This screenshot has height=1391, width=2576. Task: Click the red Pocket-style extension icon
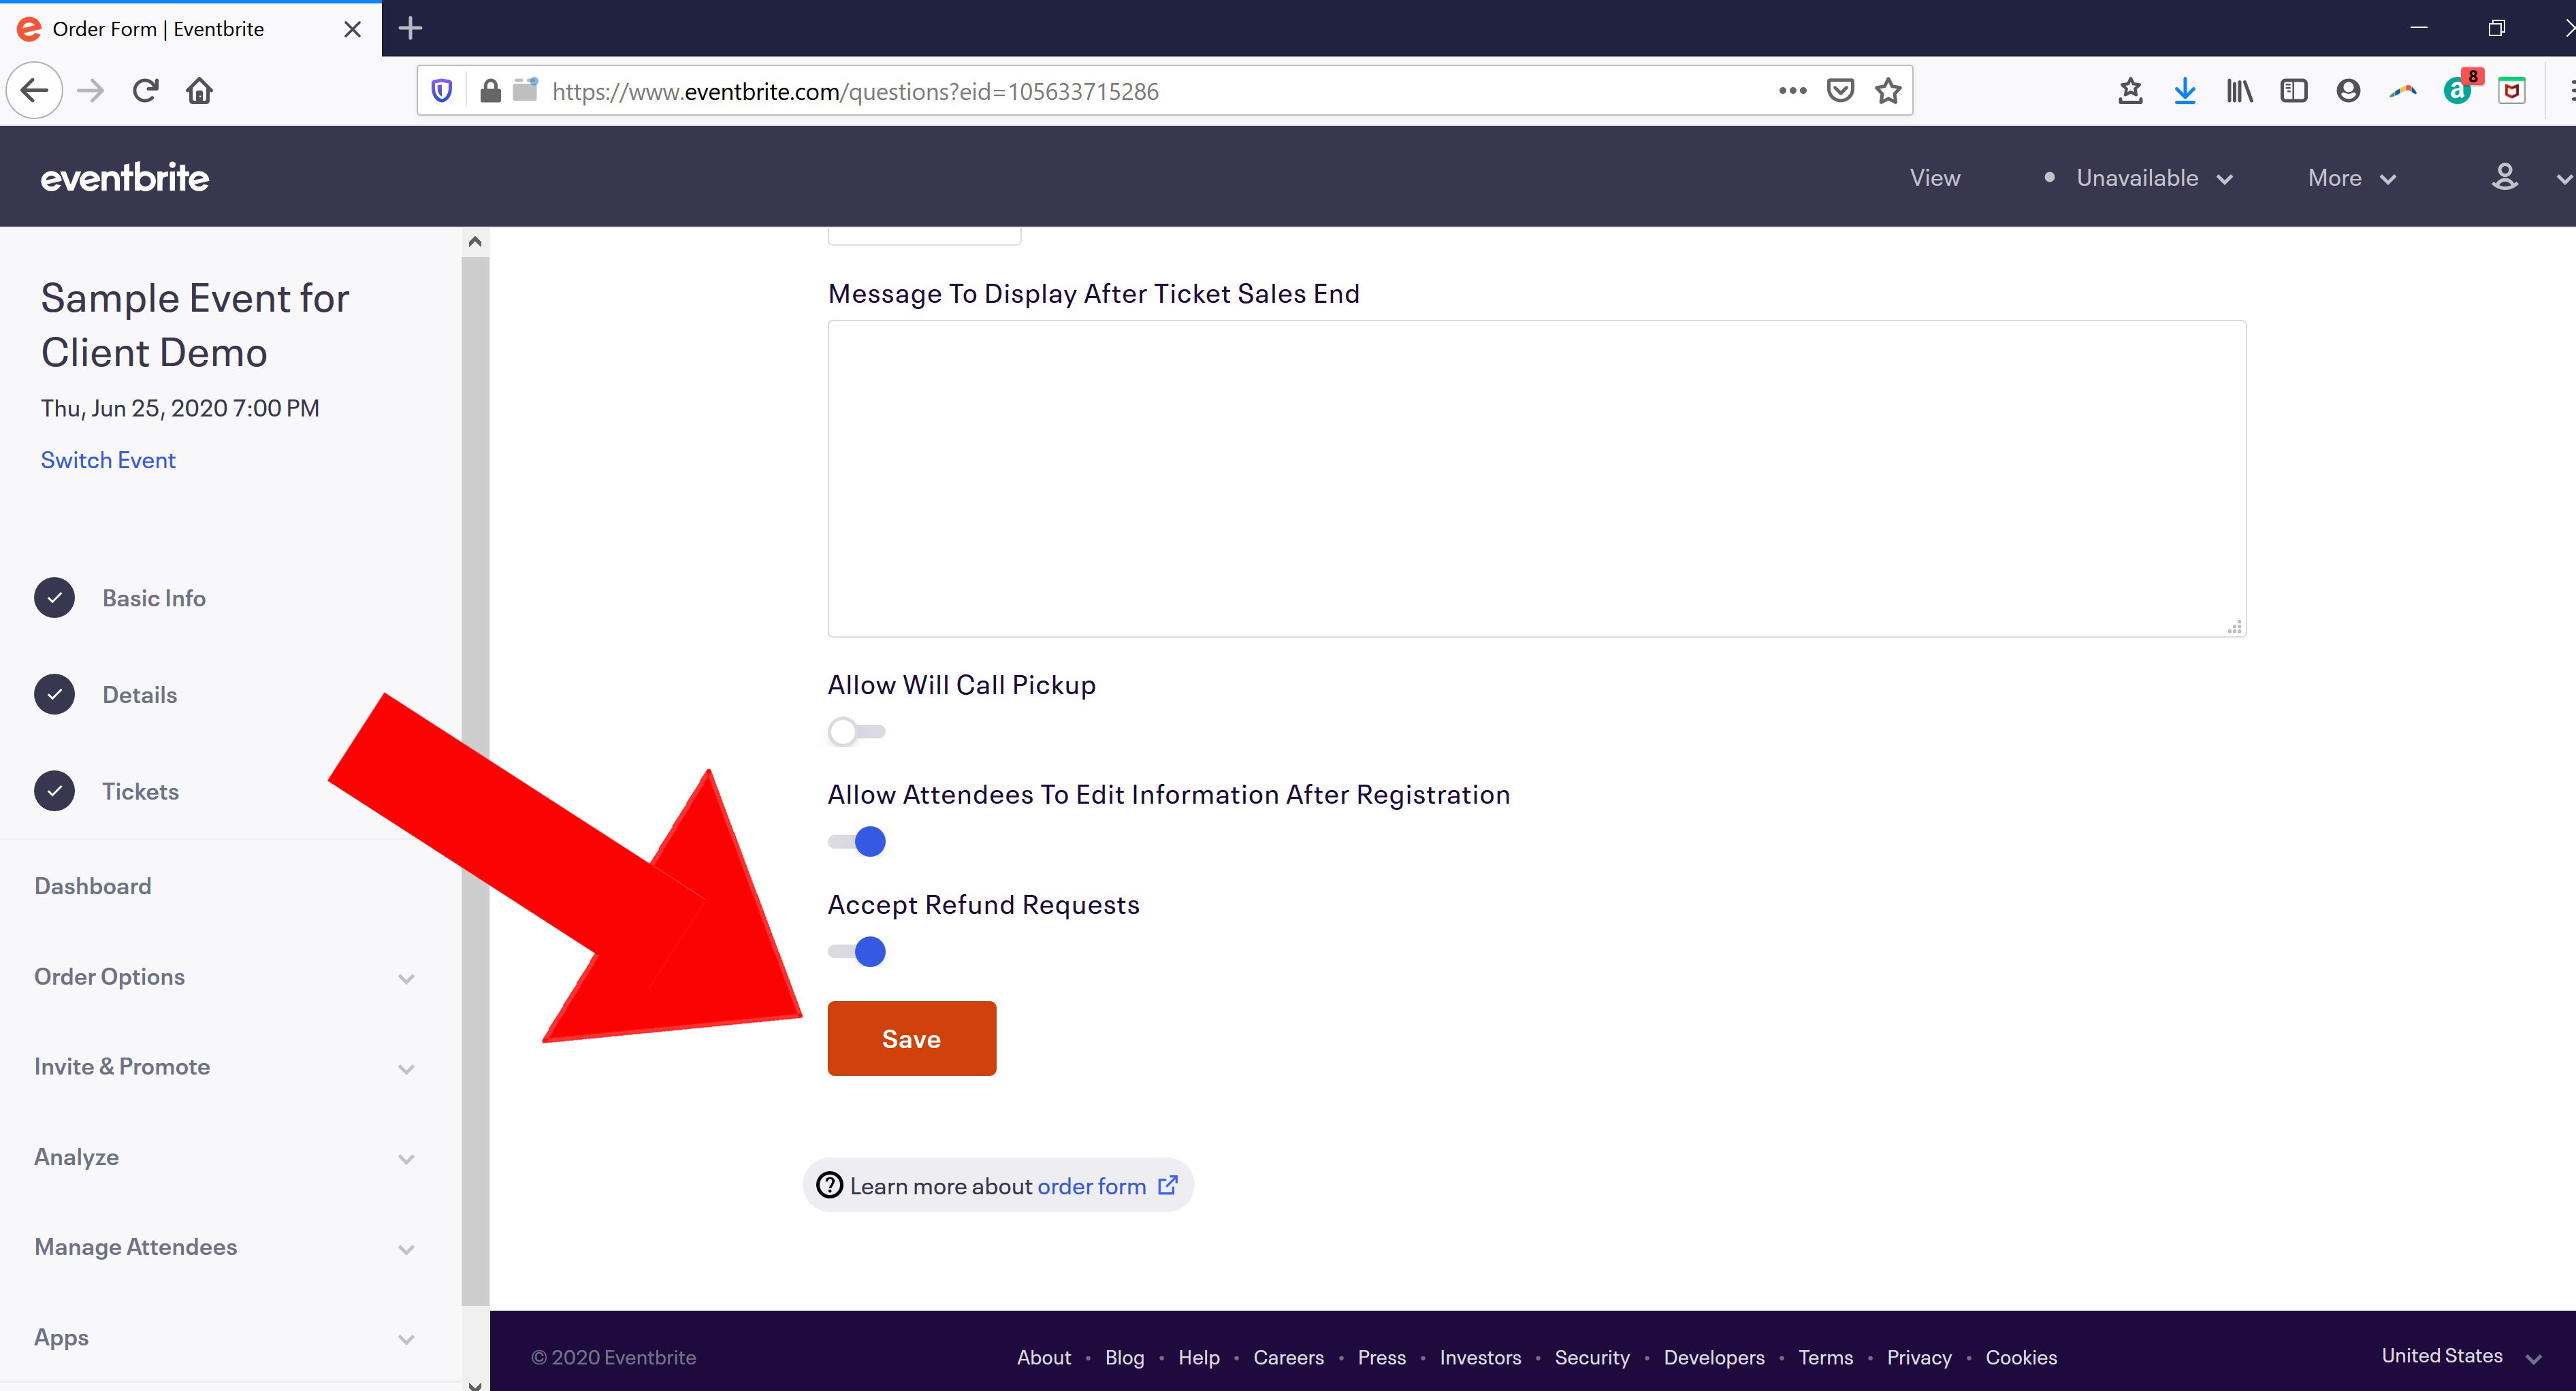(x=2512, y=91)
